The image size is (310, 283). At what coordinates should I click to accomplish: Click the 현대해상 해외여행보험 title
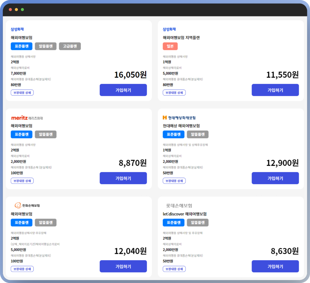pos(181,126)
